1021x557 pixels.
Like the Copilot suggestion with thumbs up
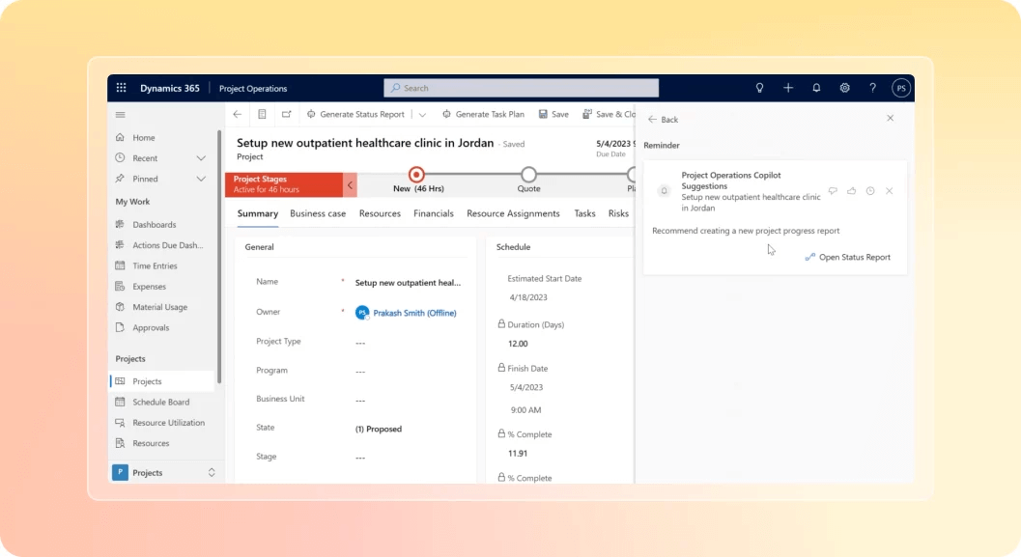pyautogui.click(x=851, y=191)
